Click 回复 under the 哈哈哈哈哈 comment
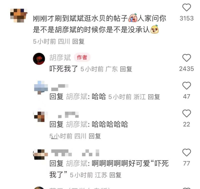 pos(95,136)
